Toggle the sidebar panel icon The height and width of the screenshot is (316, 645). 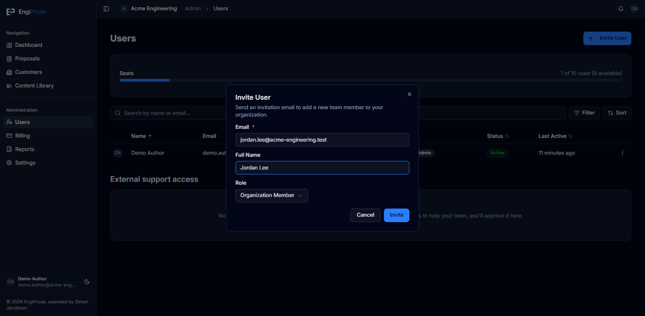106,9
